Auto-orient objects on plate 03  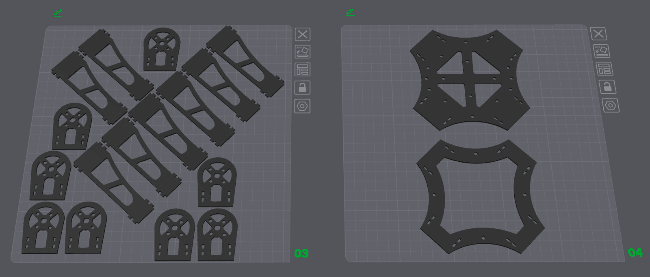pos(302,52)
